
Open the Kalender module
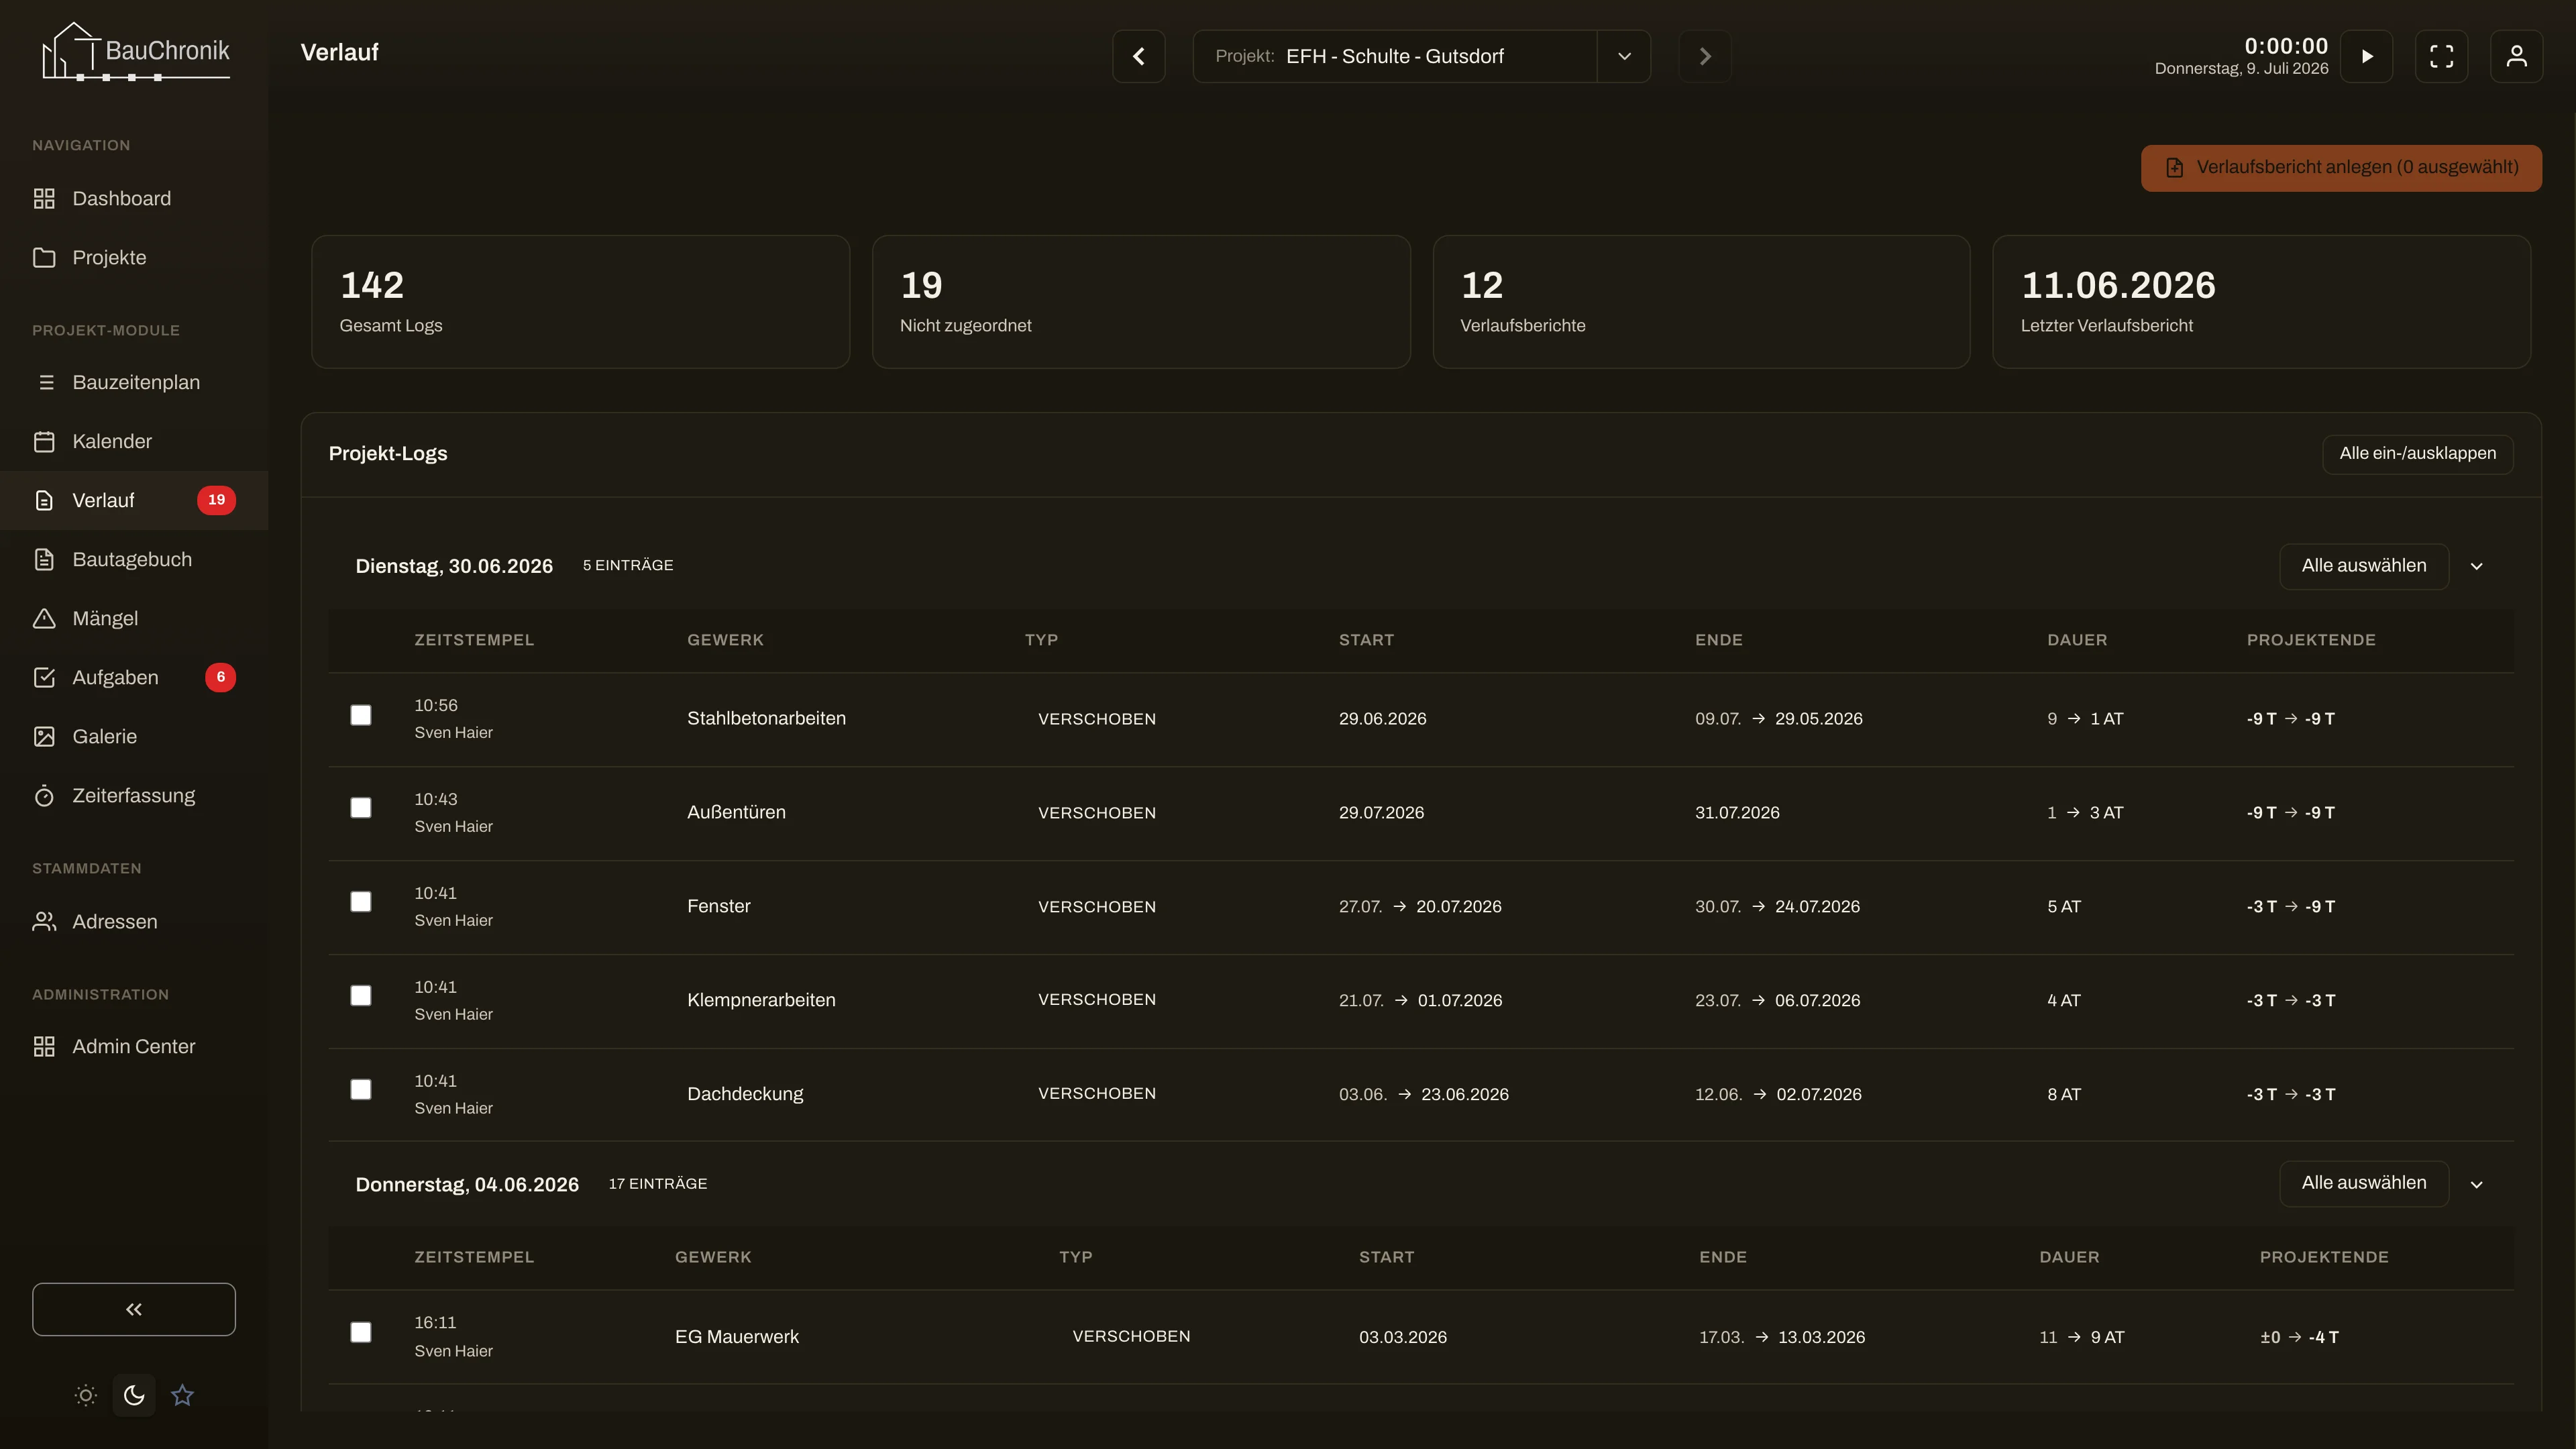pos(134,441)
